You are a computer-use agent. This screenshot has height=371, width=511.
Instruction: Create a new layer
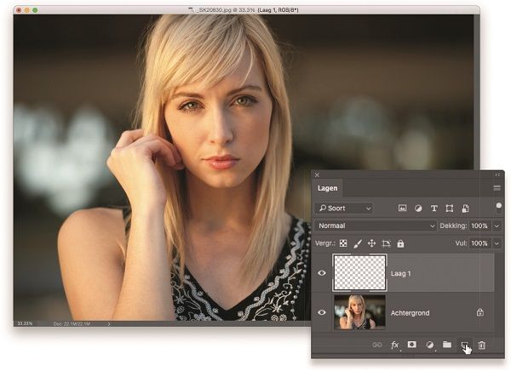coord(464,345)
